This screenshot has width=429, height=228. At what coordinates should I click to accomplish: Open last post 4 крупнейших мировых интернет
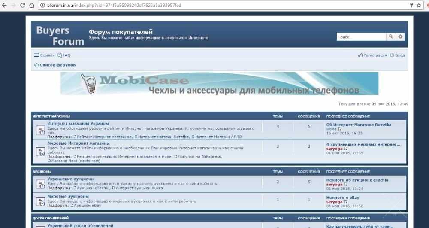point(363,144)
